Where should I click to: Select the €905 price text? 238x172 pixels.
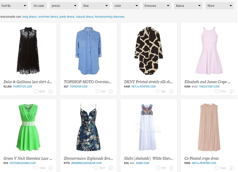coord(187,163)
